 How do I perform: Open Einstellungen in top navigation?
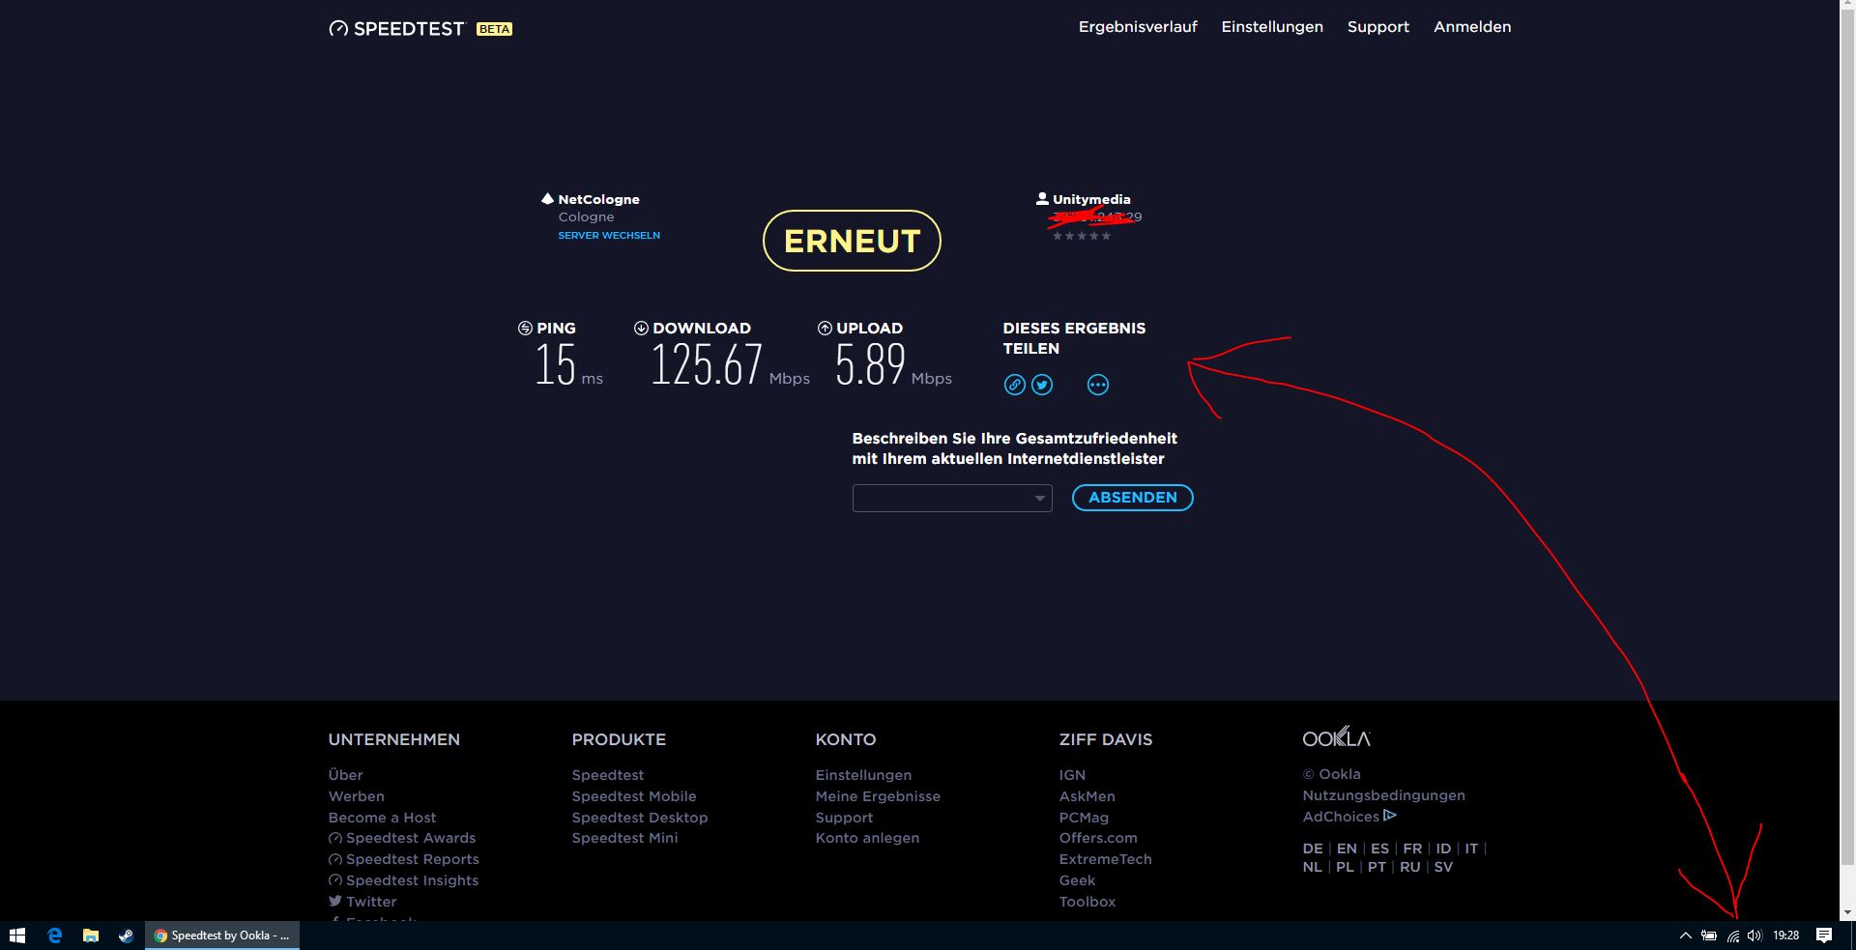(1272, 27)
